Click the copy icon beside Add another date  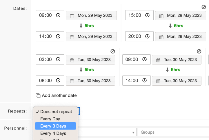pyautogui.click(x=38, y=95)
